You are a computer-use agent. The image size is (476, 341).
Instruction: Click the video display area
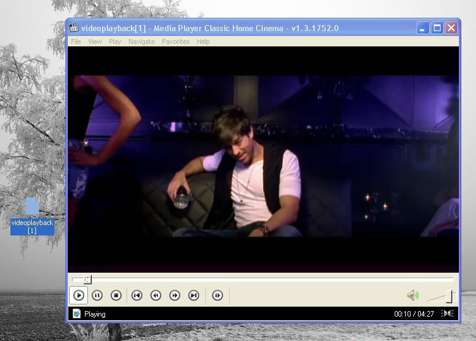click(263, 159)
